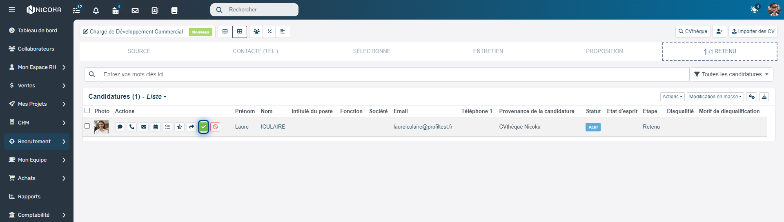Open Rapports in sidebar

[x=37, y=197]
